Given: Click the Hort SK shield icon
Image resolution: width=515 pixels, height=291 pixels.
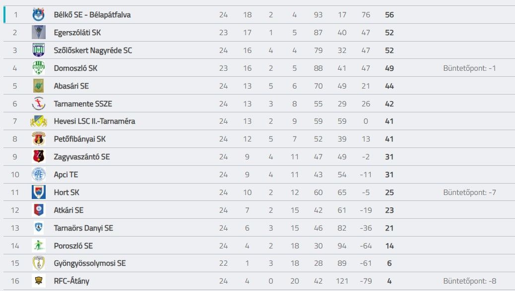Looking at the screenshot, I should tap(38, 192).
